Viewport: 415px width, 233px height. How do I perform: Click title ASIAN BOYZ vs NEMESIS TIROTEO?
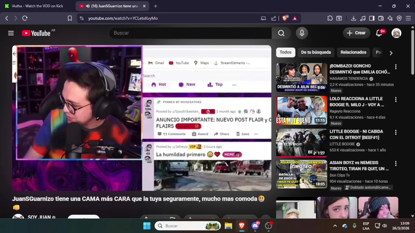pos(359,166)
